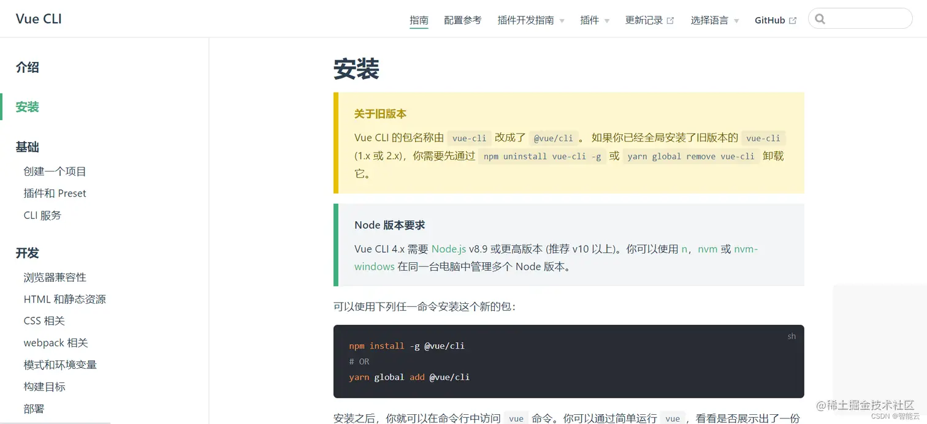Open 插件和 Preset in the sidebar

pos(55,193)
